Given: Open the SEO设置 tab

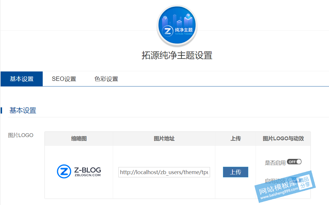Looking at the screenshot, I should [64, 79].
